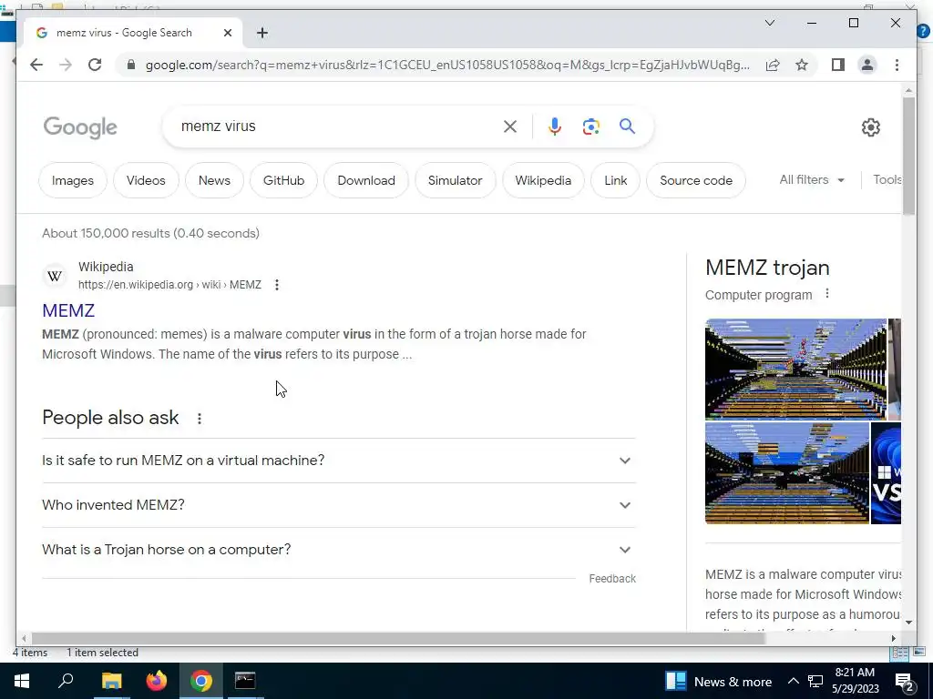Open Google quick settings gear

click(x=870, y=127)
